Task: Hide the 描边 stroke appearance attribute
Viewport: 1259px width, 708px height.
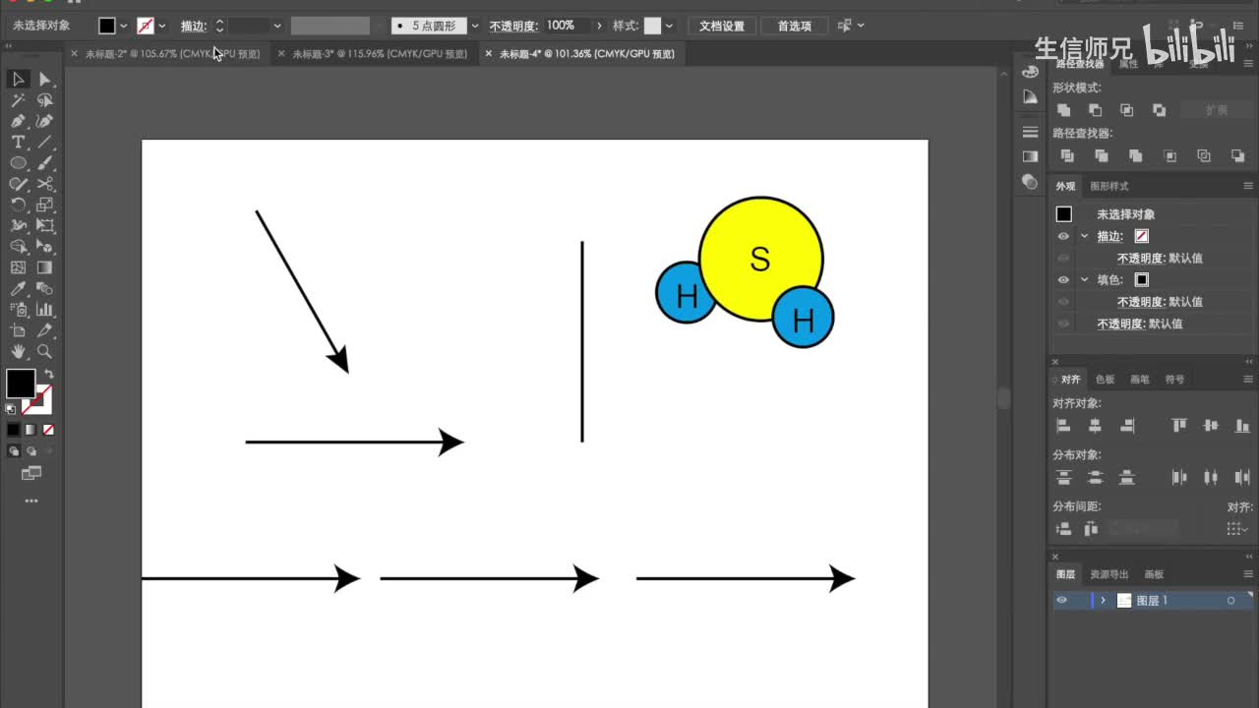Action: pos(1063,236)
